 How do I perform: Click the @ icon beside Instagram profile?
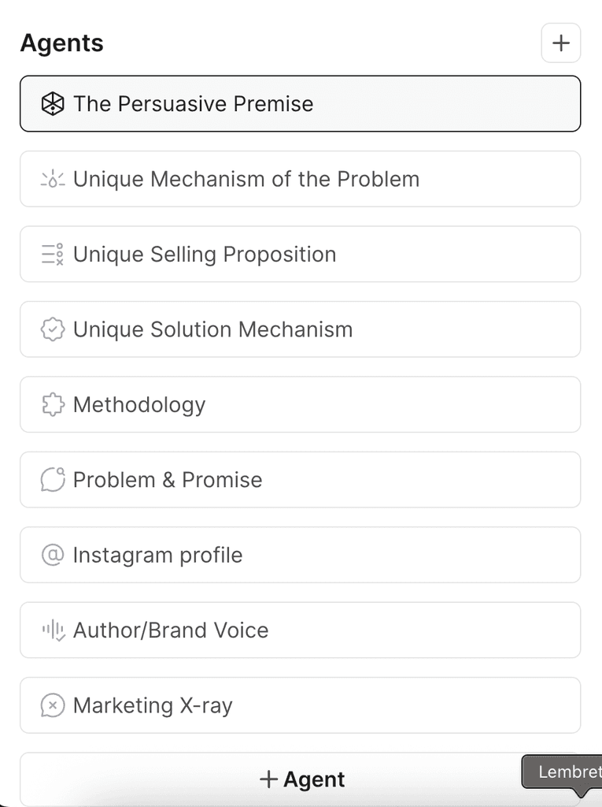(52, 555)
